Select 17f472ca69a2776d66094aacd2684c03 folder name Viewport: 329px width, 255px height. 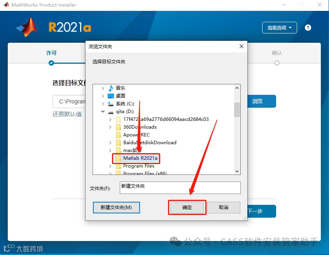(x=166, y=119)
